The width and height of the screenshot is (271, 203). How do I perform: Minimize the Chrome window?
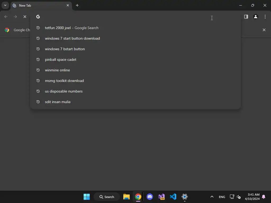(x=240, y=5)
